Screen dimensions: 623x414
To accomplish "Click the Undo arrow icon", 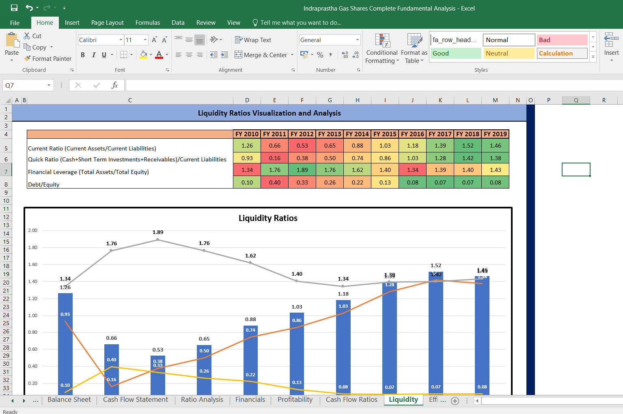I will pos(29,8).
